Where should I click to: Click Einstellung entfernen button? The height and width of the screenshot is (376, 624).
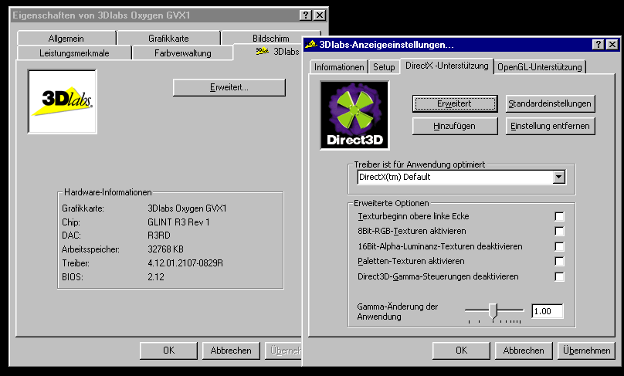[551, 126]
